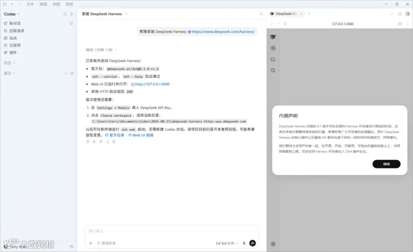Screen dimensions: 413x252
Task: Copy the reply with the copy icon
Action: pos(88,142)
